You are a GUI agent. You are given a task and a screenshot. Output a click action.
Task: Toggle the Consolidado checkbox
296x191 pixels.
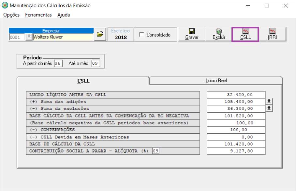click(x=141, y=35)
